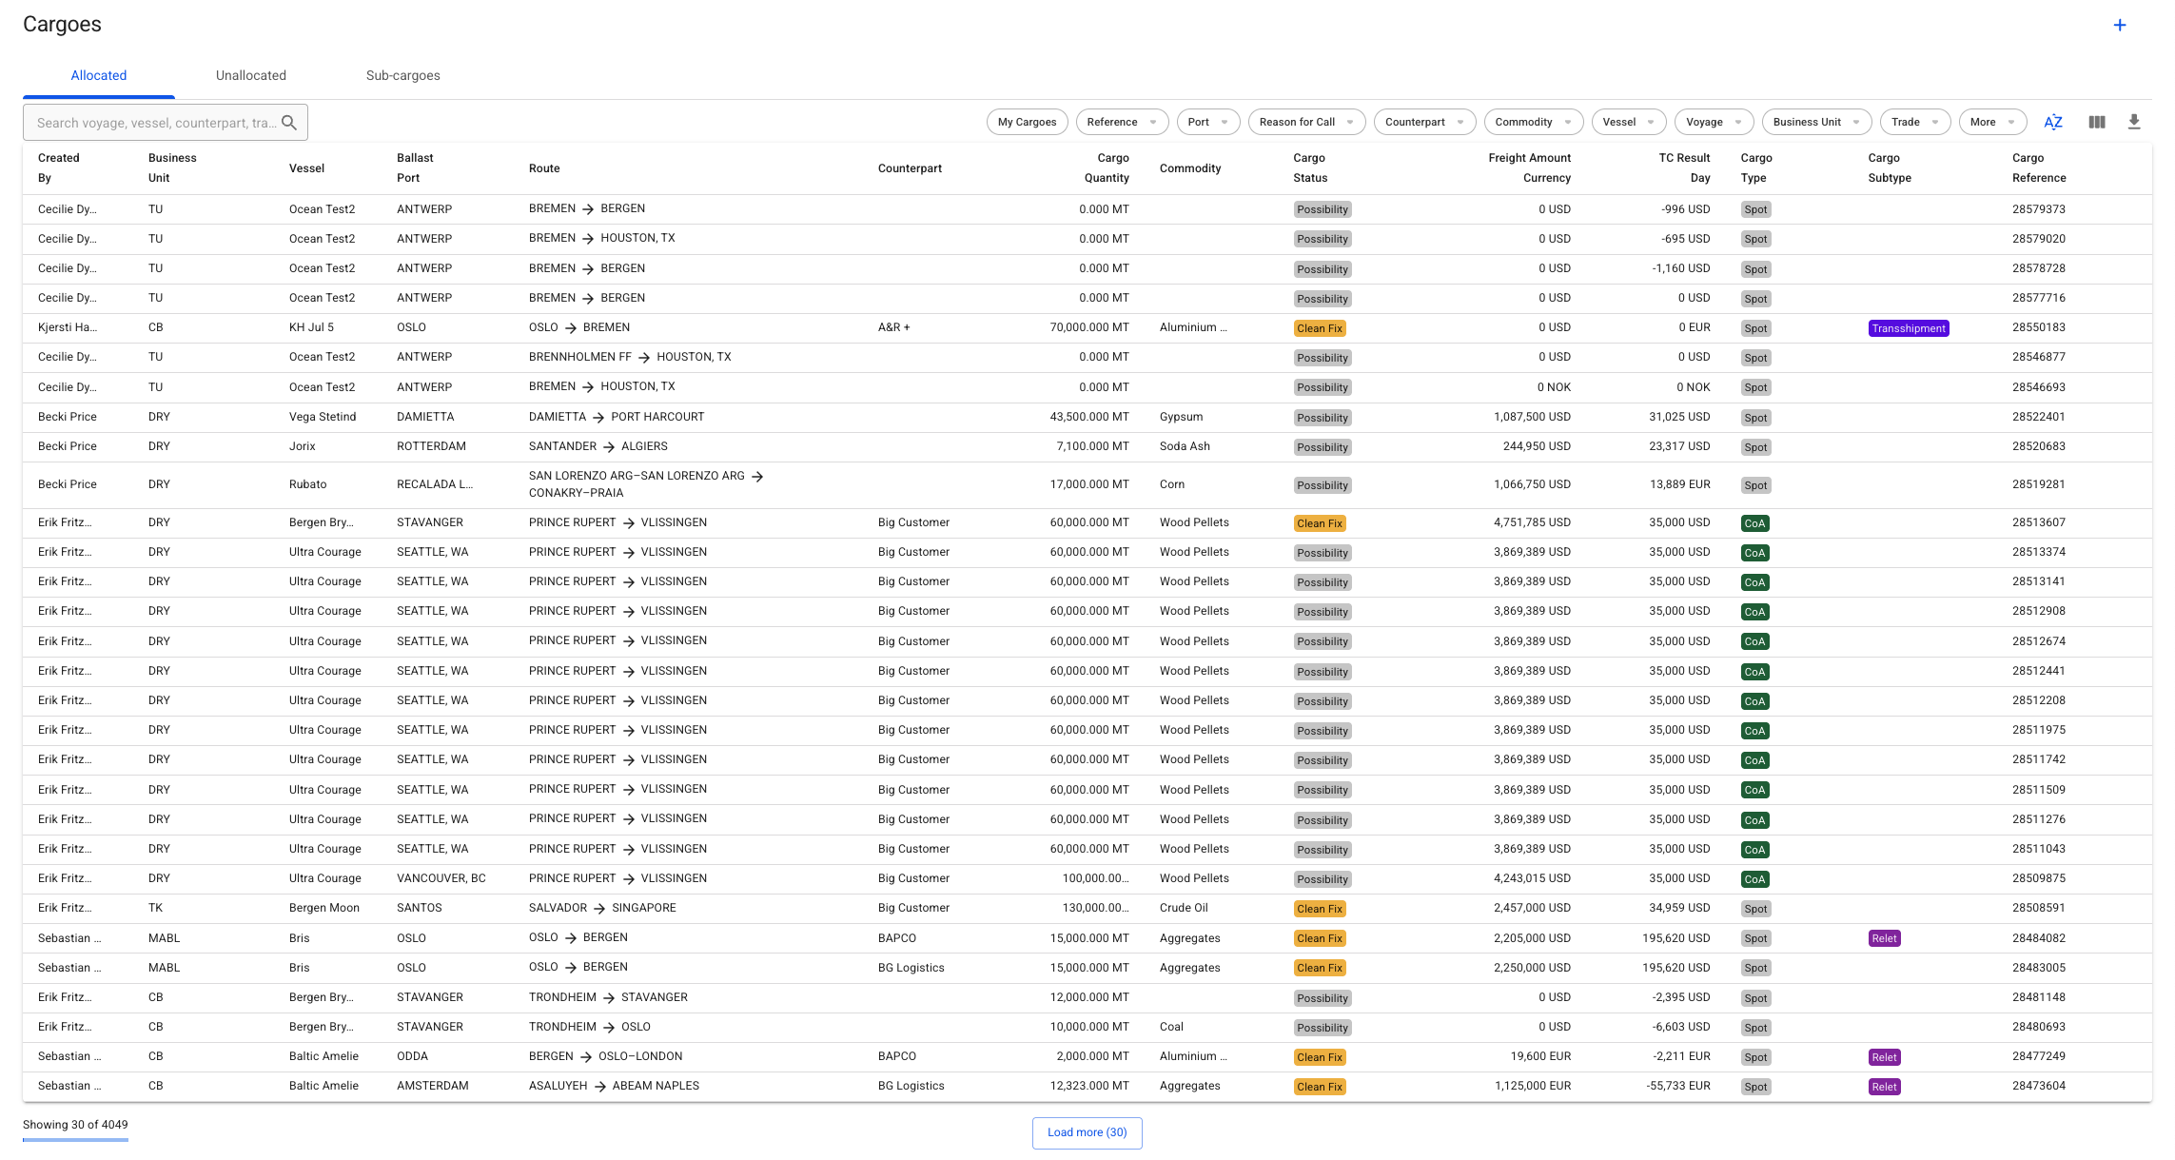Expand the More filters dropdown
The height and width of the screenshot is (1160, 2175).
1992,122
